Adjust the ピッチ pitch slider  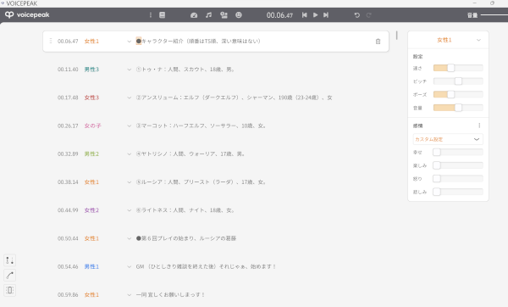point(458,81)
